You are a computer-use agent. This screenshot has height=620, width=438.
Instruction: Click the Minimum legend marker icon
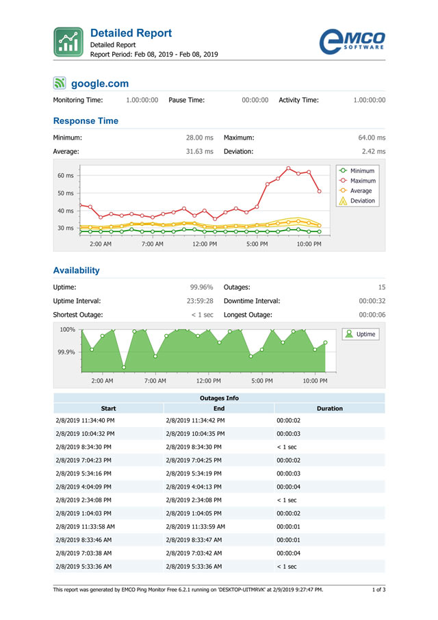click(343, 170)
